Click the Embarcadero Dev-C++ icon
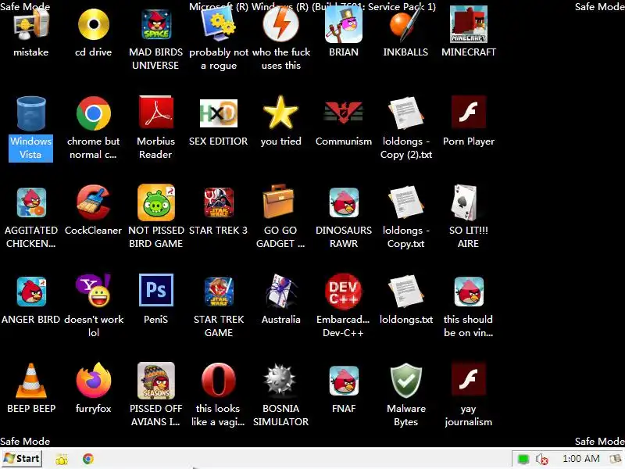Viewport: 625px width, 469px height. (x=344, y=291)
